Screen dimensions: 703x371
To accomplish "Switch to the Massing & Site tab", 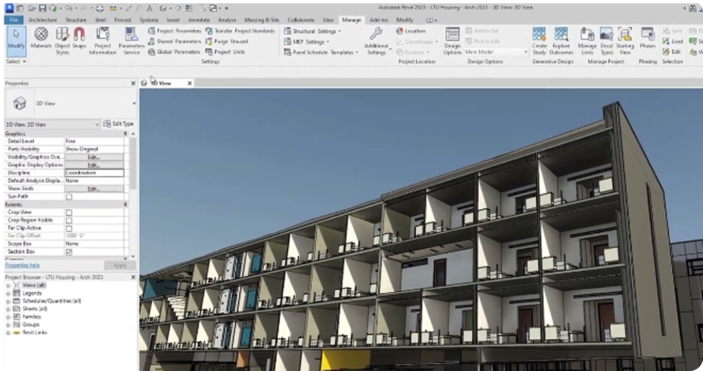I will (261, 20).
